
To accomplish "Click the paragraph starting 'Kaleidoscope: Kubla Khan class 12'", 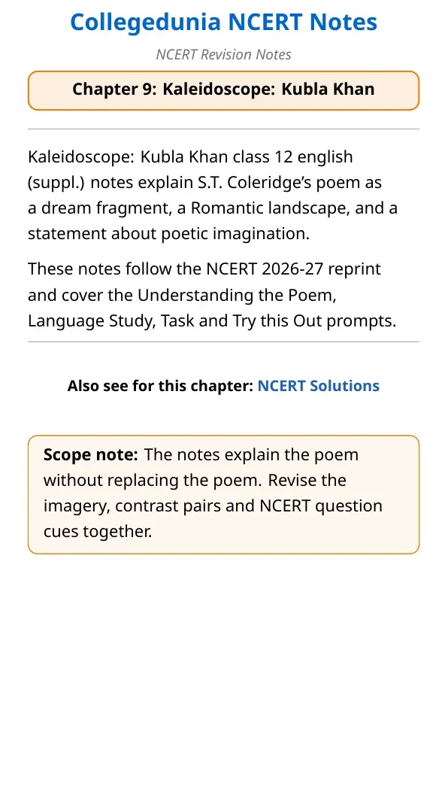I will (x=213, y=195).
